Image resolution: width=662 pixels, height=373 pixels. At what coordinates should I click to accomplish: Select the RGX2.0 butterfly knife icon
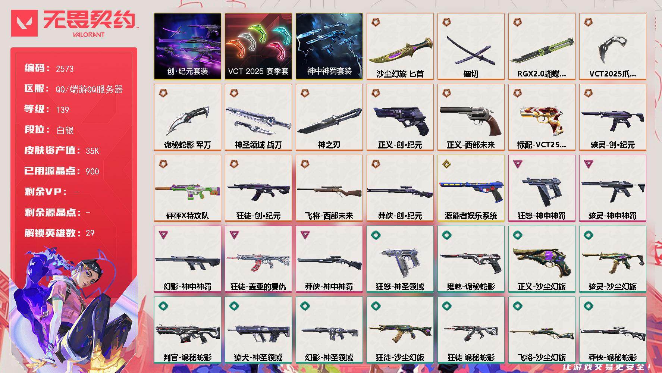tap(542, 50)
